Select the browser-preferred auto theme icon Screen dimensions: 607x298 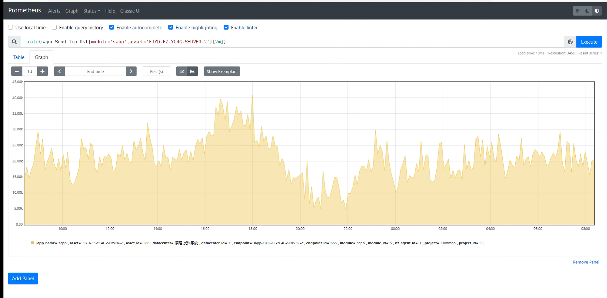click(x=597, y=11)
